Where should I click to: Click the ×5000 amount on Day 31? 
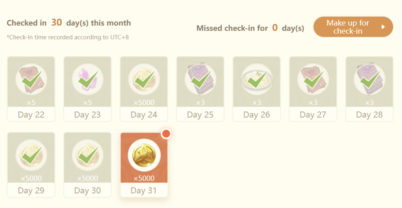144,178
